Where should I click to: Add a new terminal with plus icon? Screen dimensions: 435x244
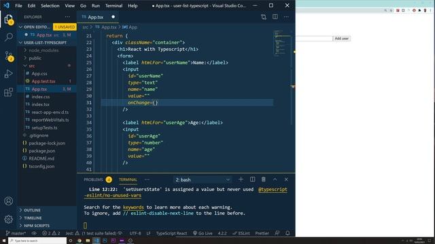241,179
